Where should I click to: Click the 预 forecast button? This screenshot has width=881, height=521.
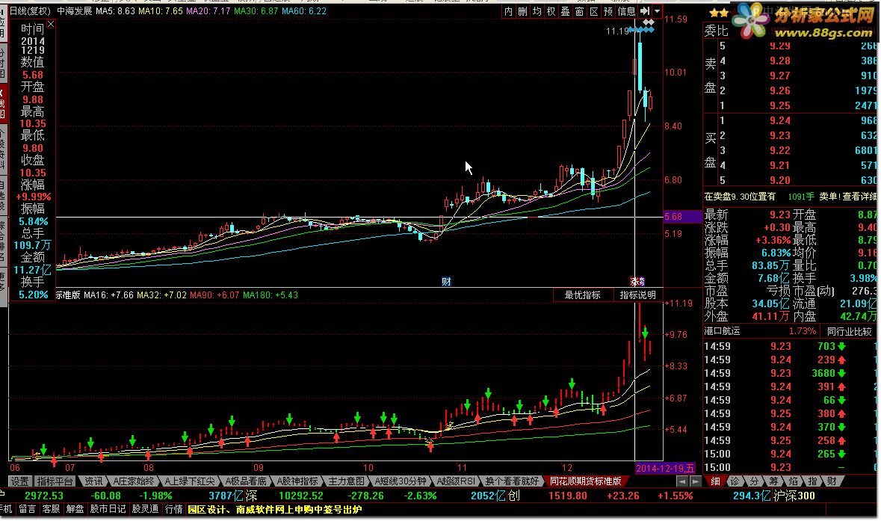pos(608,11)
